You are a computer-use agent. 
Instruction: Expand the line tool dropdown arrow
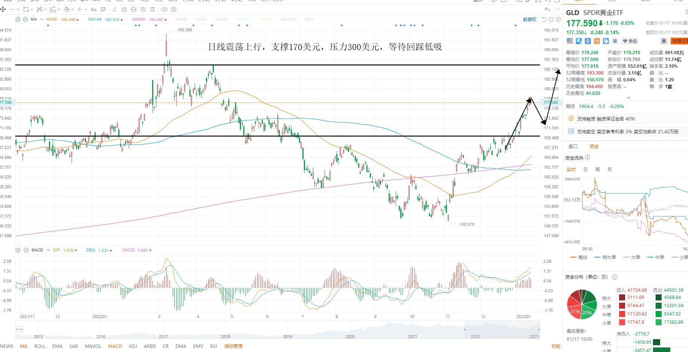18,9
